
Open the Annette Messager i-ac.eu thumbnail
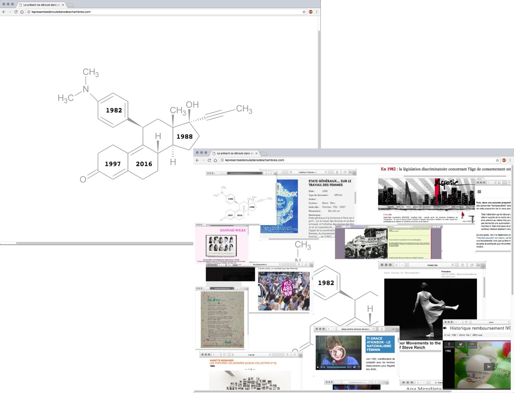click(x=251, y=371)
